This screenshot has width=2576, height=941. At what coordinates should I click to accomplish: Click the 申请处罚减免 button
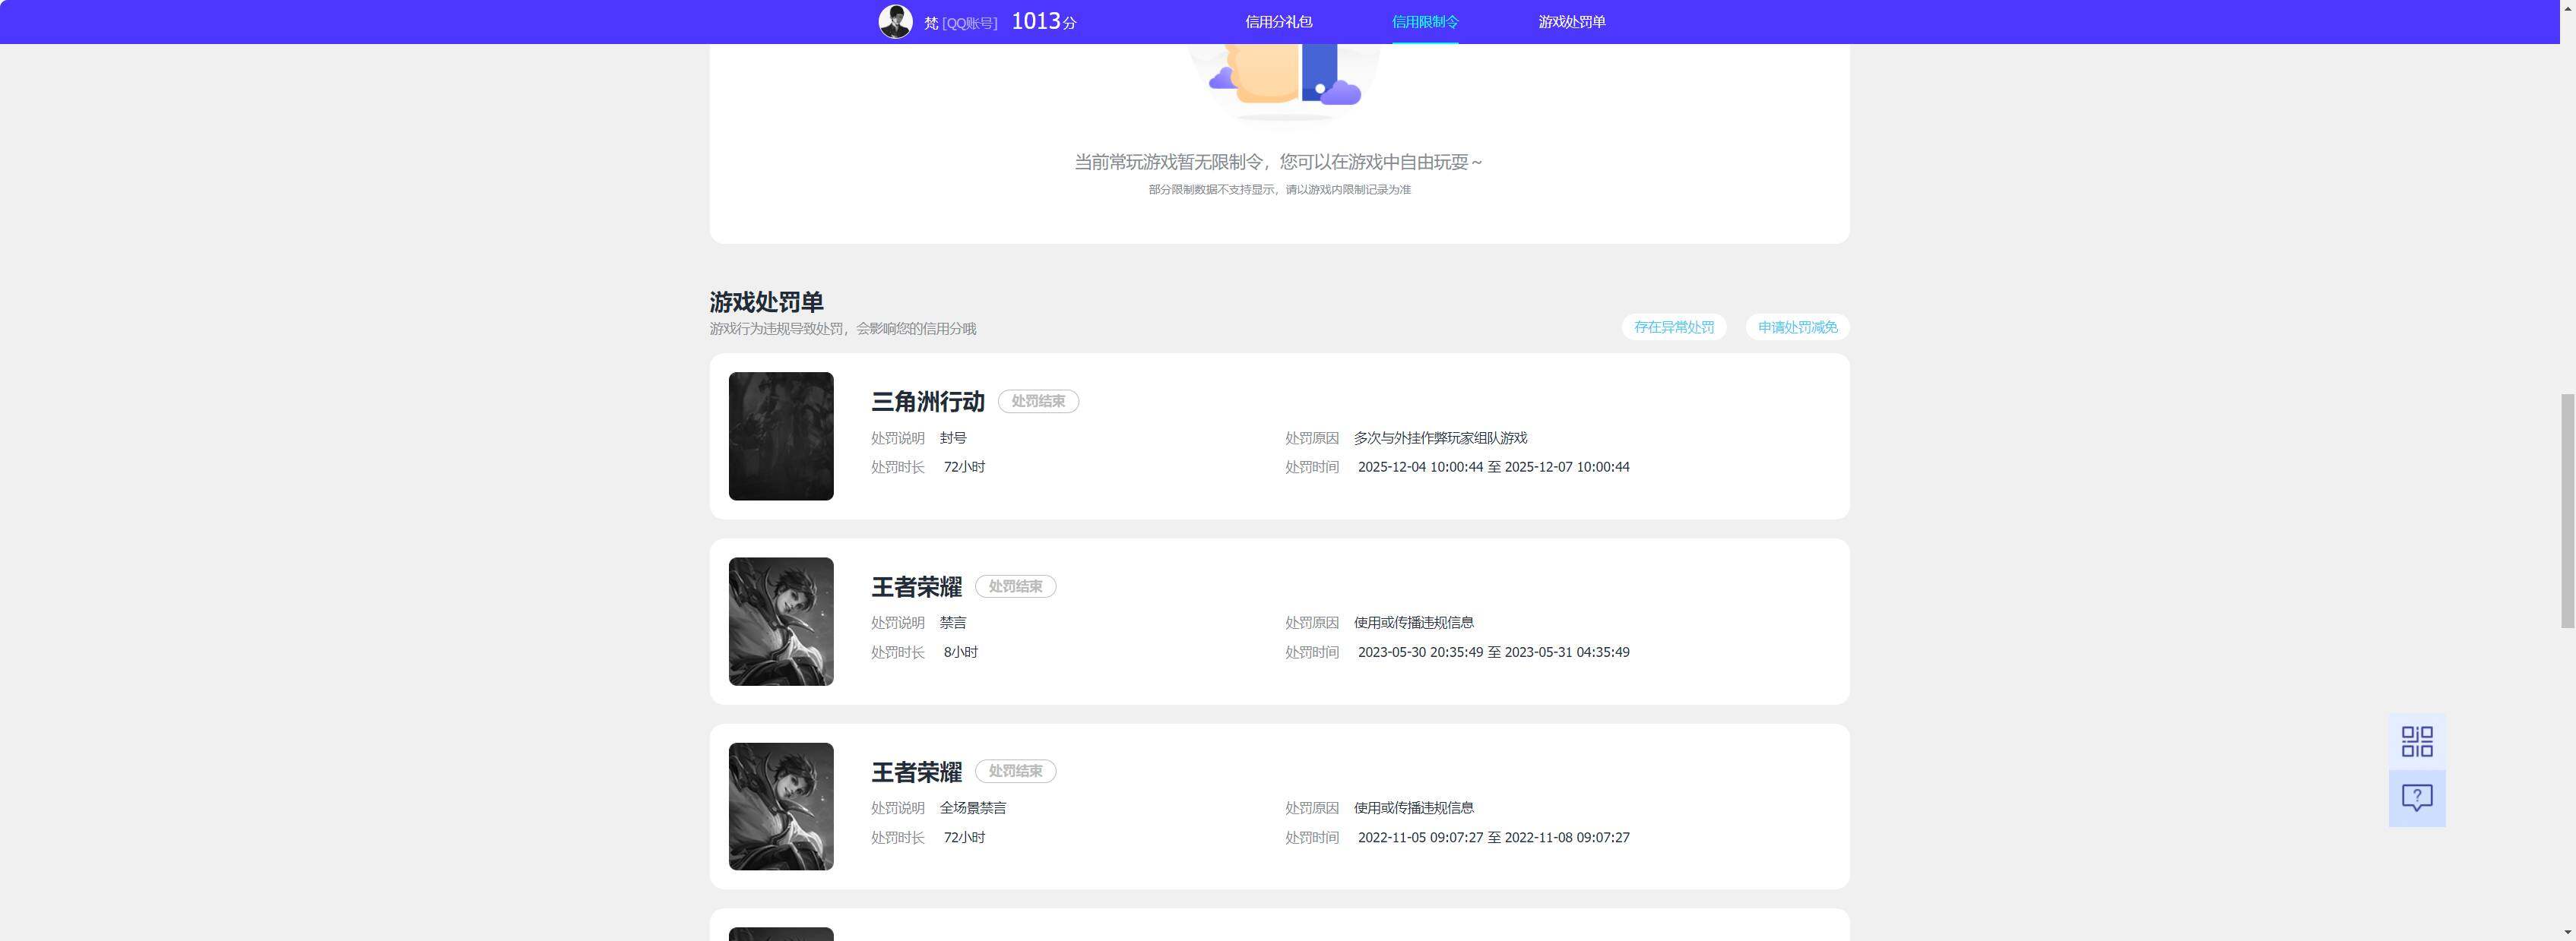pos(1798,327)
